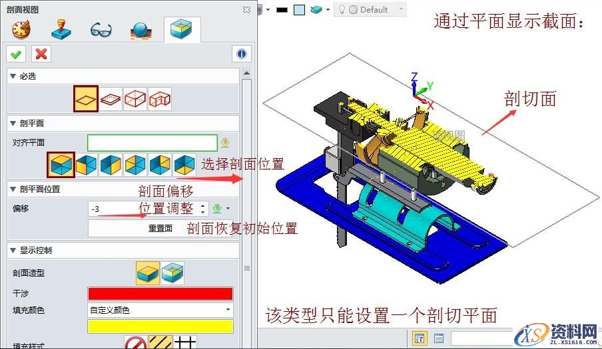Open the dropdown arrow after 偏移 green icon
This screenshot has height=349, width=602.
tap(228, 209)
